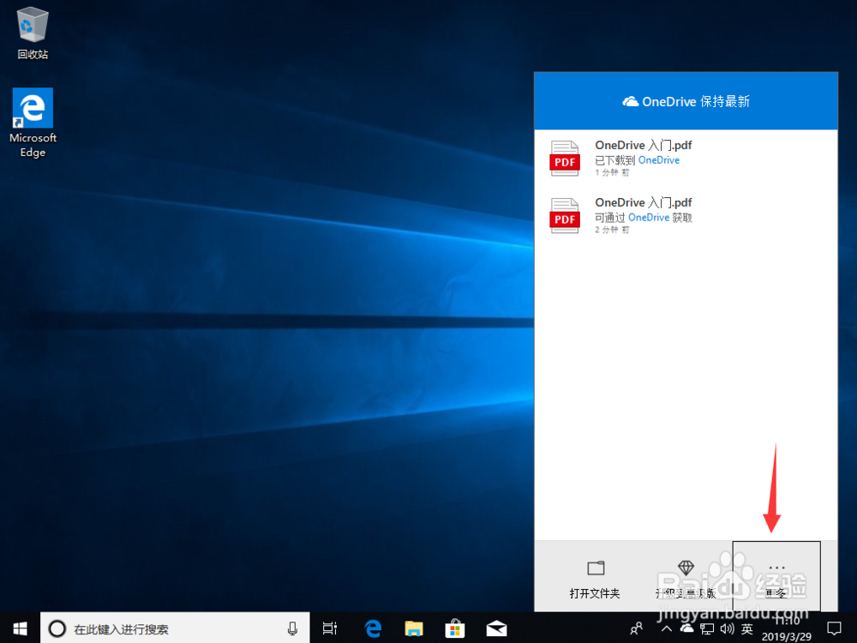Click the OneDrive 保持最新 header
857x643 pixels.
(686, 101)
